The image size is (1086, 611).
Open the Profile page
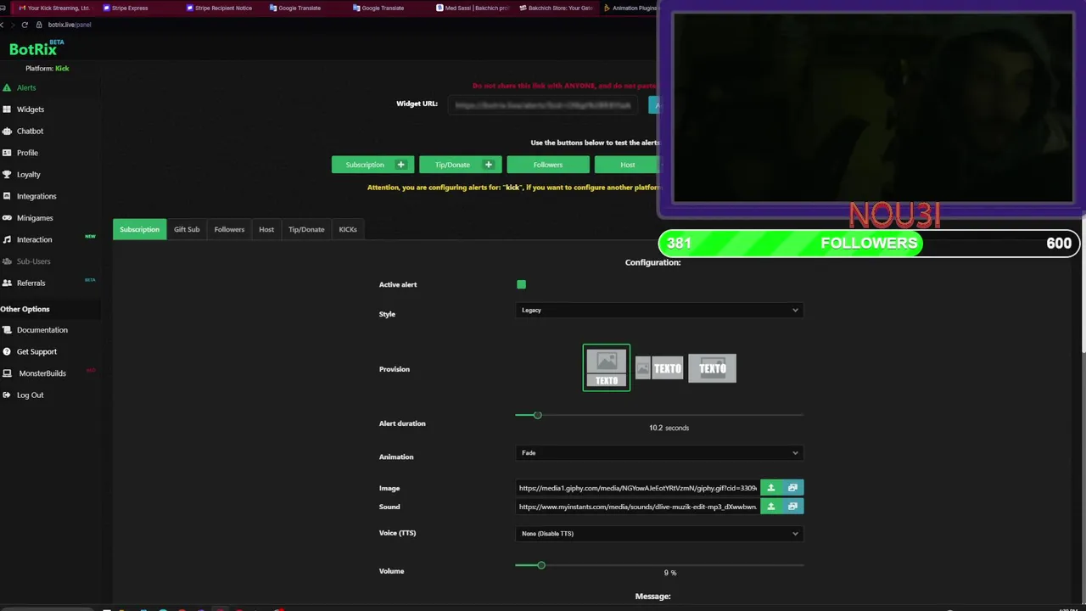tap(27, 153)
